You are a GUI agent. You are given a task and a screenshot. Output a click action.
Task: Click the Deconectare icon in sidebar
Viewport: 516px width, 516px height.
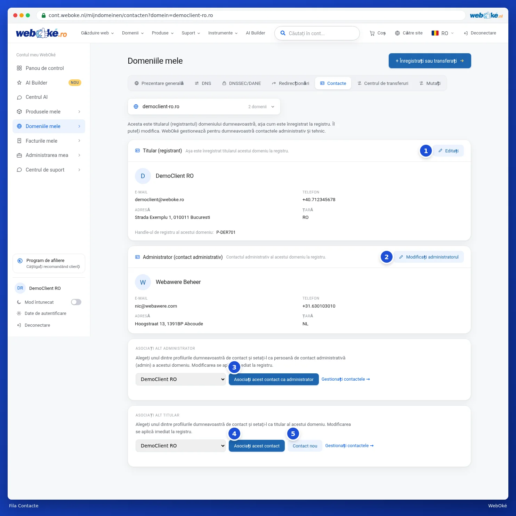pos(19,325)
